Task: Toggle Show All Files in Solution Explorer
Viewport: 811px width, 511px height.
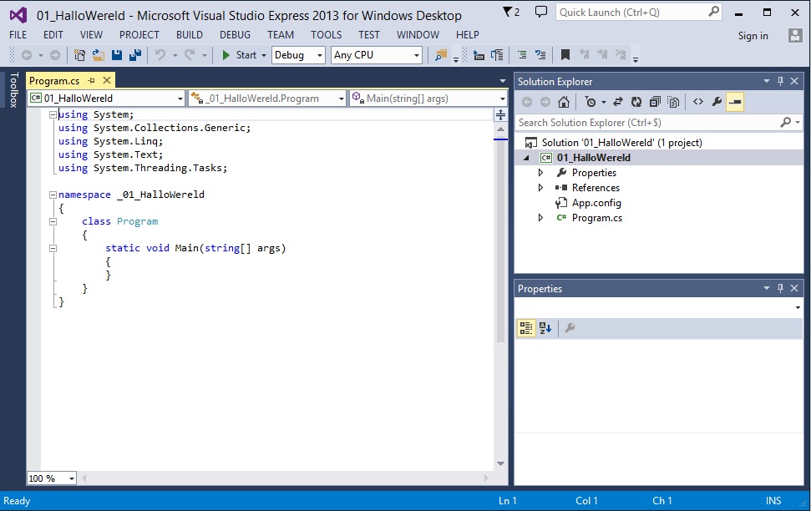Action: pyautogui.click(x=673, y=102)
